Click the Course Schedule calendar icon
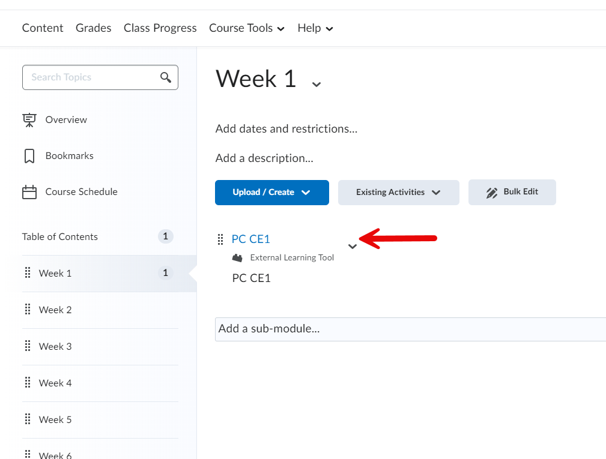Image resolution: width=606 pixels, height=459 pixels. 29,192
